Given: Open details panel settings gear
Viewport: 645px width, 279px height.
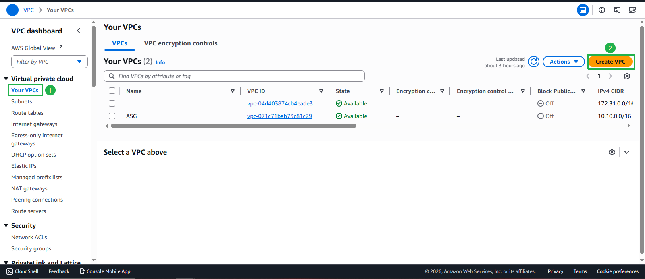Looking at the screenshot, I should point(612,152).
